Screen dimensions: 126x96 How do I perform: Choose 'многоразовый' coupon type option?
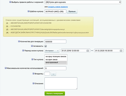pos(56,62)
